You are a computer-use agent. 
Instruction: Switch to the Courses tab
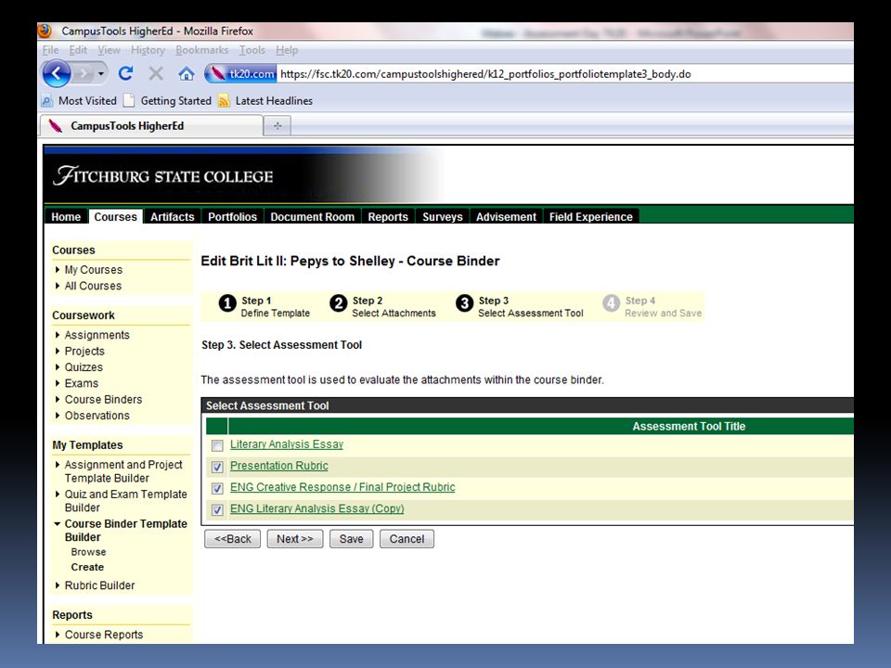[115, 216]
